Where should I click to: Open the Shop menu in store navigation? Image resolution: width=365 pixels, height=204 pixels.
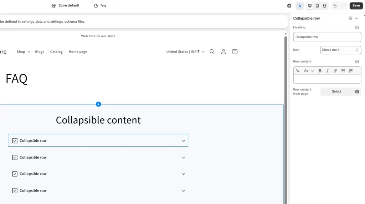[23, 52]
